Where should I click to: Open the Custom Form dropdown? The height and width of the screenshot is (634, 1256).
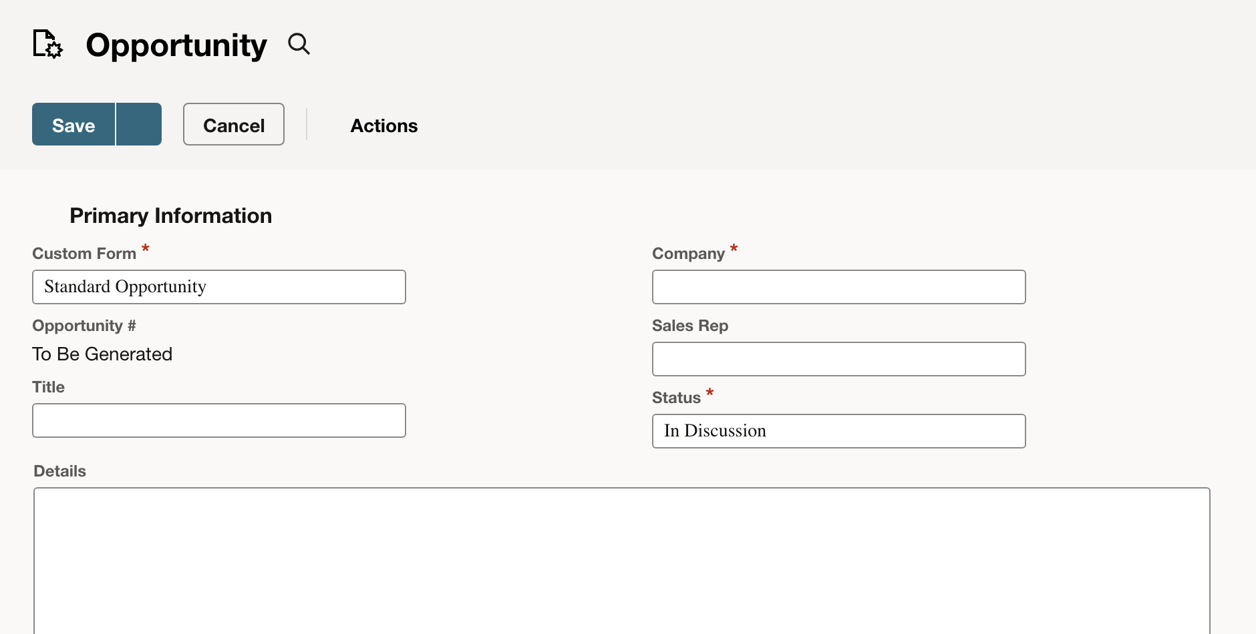pos(219,287)
